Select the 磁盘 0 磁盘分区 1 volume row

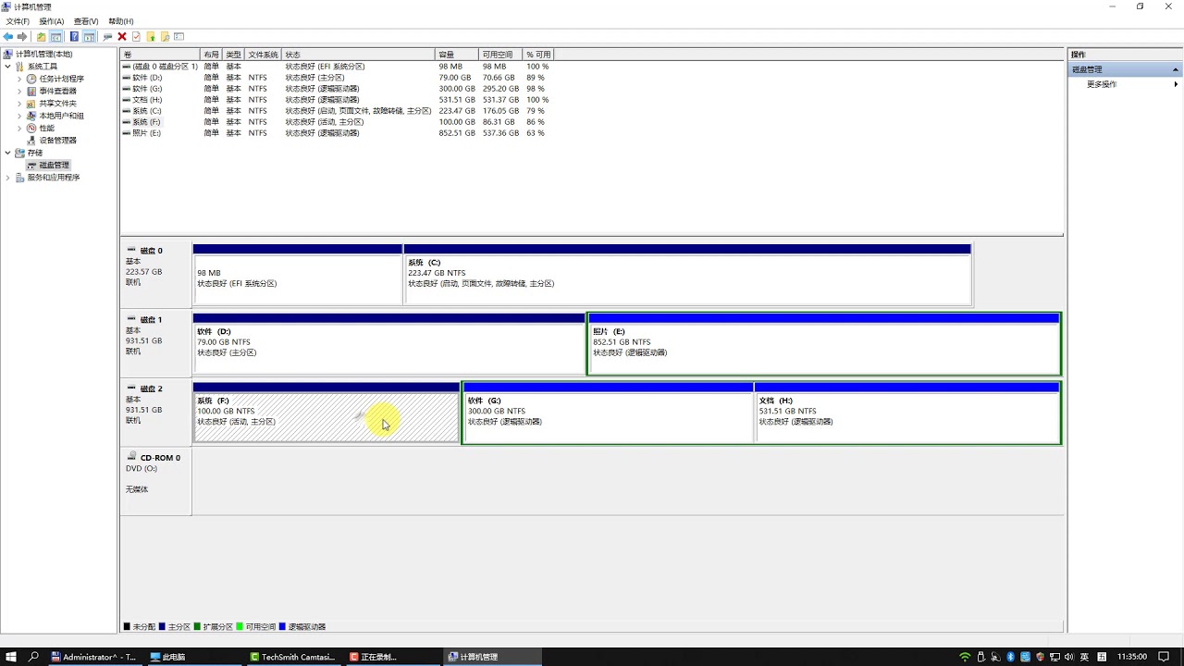click(x=337, y=67)
